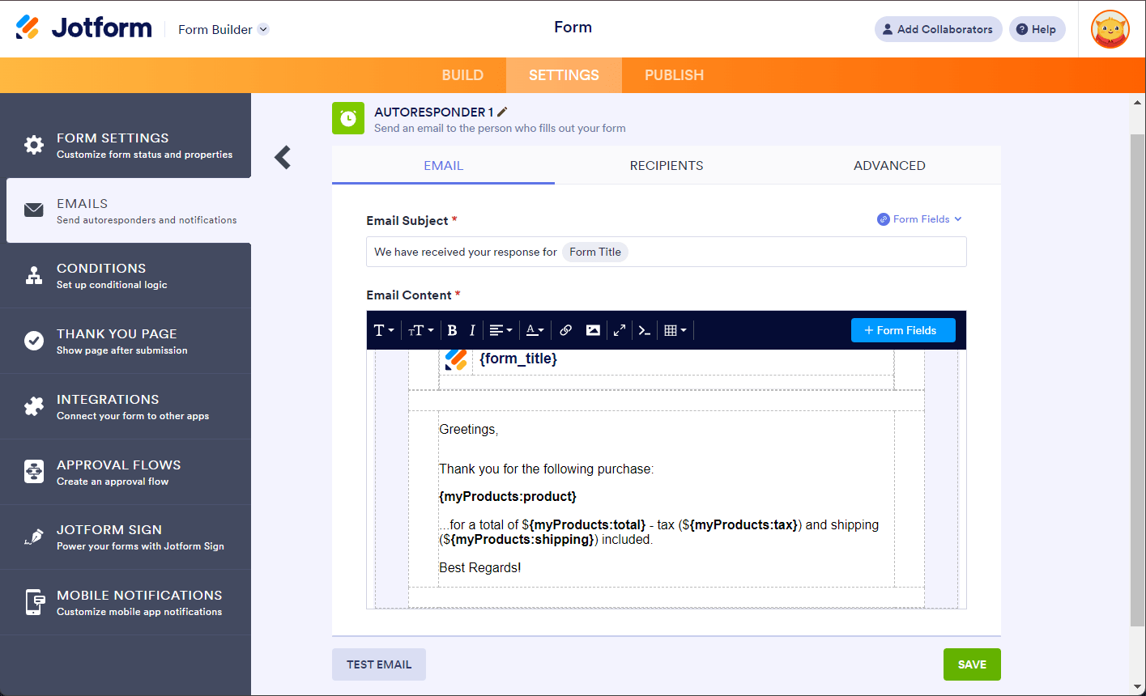Screen dimensions: 1146x696
Task: Click the Mobile Notifications phone icon
Action: pyautogui.click(x=34, y=602)
